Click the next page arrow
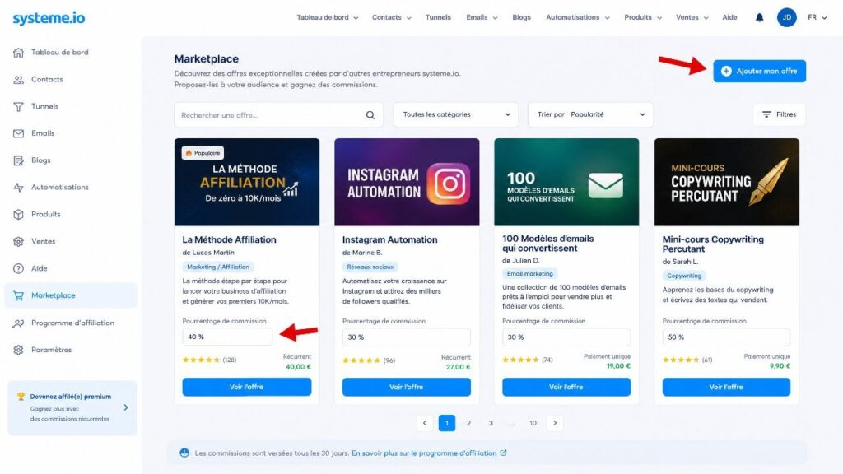This screenshot has height=474, width=843. click(555, 423)
